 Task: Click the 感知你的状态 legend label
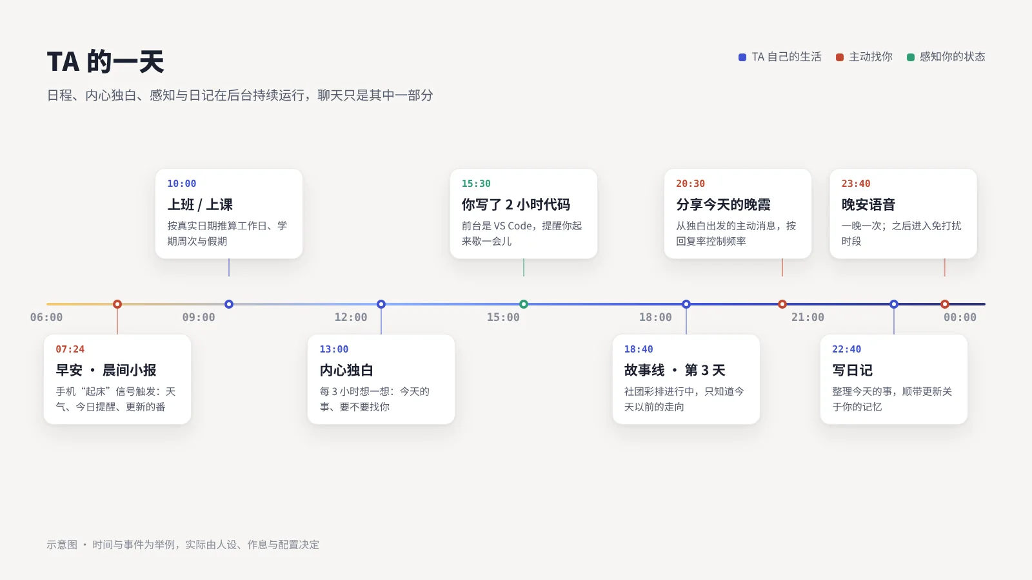click(x=953, y=57)
